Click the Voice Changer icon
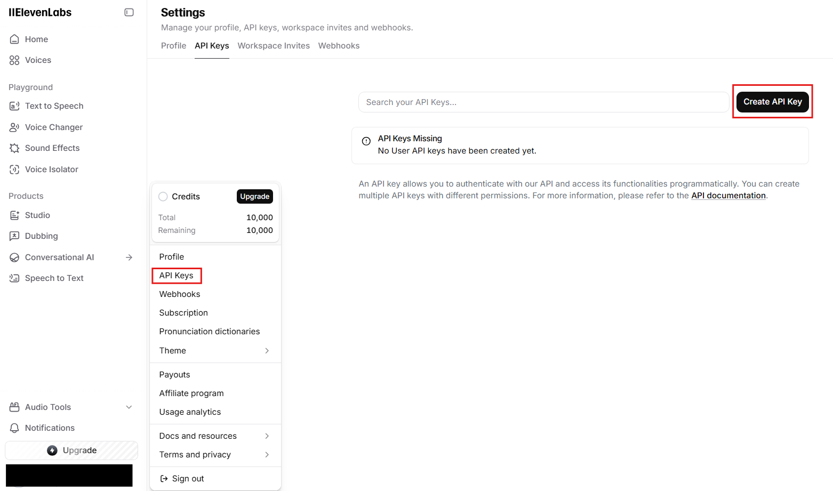This screenshot has width=833, height=491. point(14,127)
